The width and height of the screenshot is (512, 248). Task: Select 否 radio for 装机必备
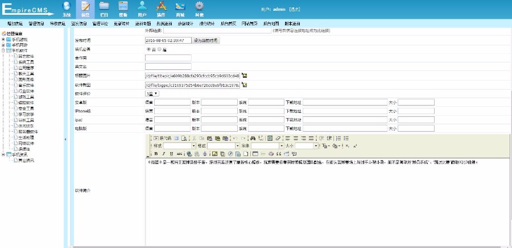(x=148, y=49)
